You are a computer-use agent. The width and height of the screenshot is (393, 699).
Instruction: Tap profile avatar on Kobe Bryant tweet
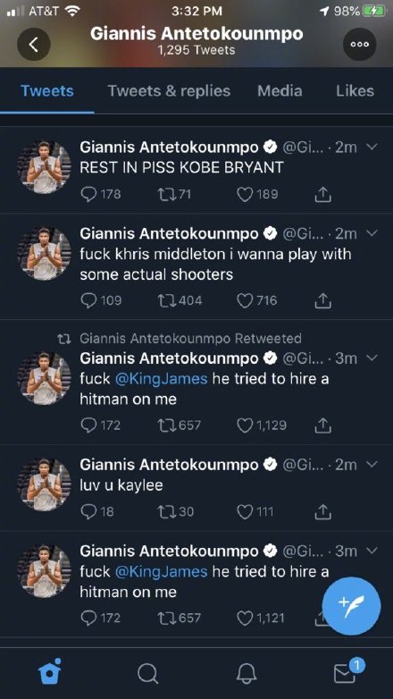pyautogui.click(x=44, y=167)
